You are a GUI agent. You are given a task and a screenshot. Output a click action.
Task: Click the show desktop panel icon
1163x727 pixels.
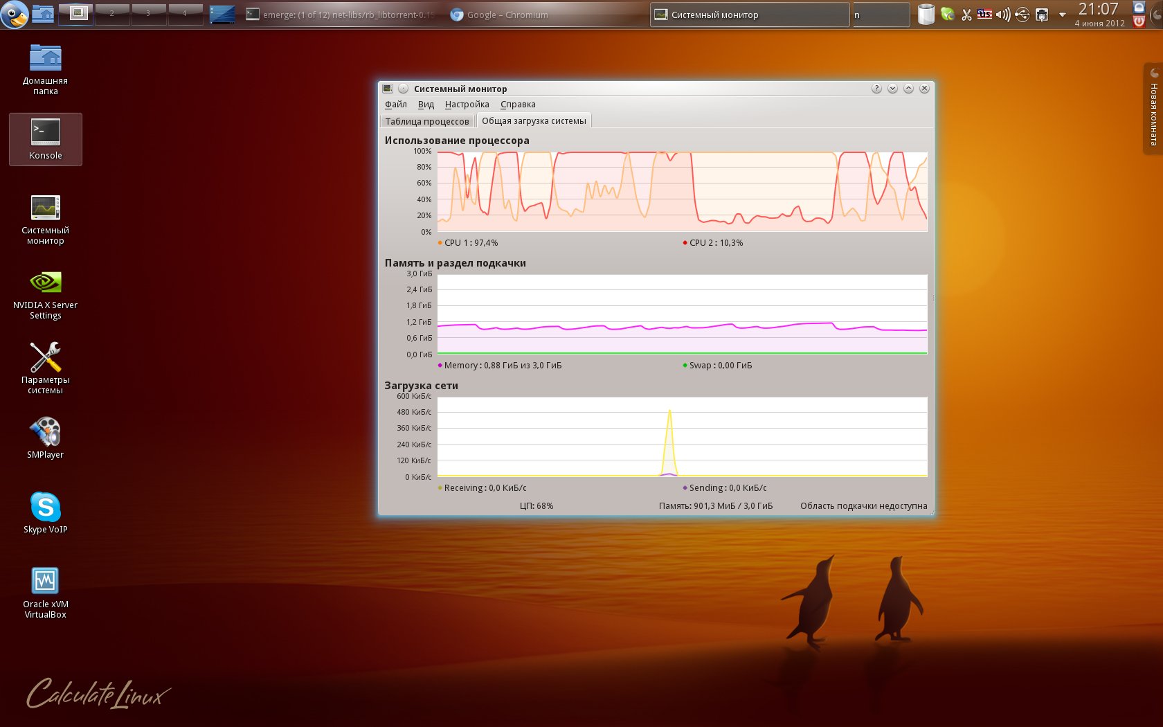click(x=222, y=14)
